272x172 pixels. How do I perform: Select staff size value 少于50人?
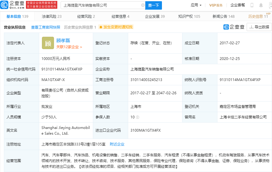(49, 117)
